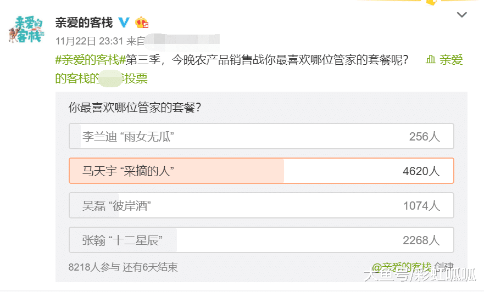The width and height of the screenshot is (484, 292).
Task: Click the blue verified V badge
Action: pos(125,23)
